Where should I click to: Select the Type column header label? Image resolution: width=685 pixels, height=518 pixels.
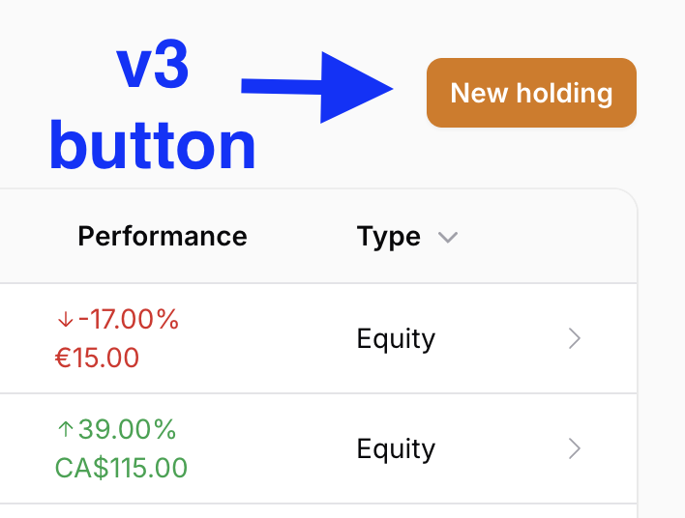388,236
